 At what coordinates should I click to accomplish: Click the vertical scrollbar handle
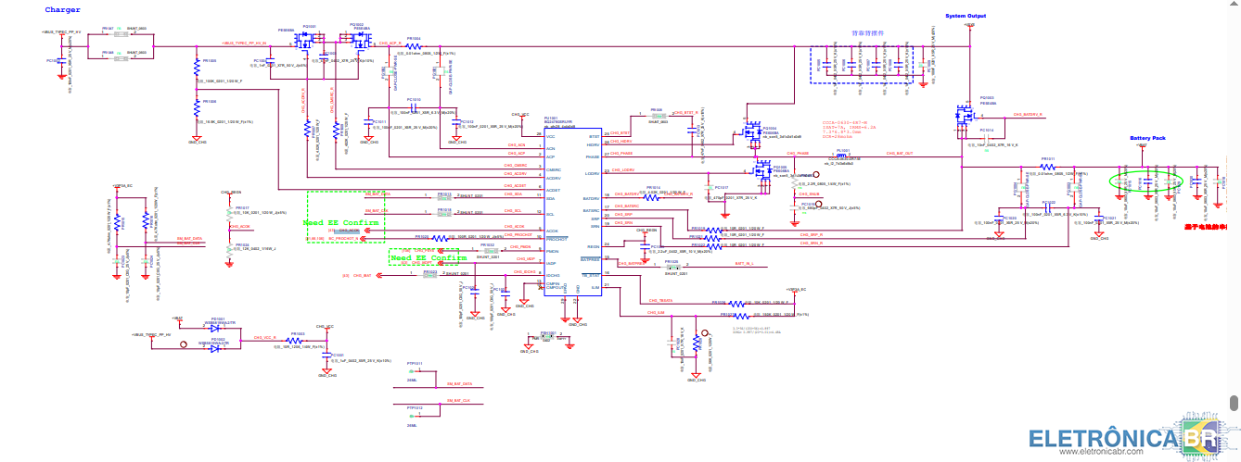click(1234, 403)
